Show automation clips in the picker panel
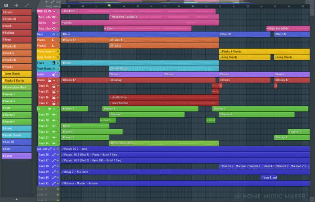The image size is (315, 202). [27, 5]
